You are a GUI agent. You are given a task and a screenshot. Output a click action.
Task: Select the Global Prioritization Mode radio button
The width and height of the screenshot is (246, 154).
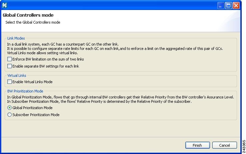pos(10,108)
